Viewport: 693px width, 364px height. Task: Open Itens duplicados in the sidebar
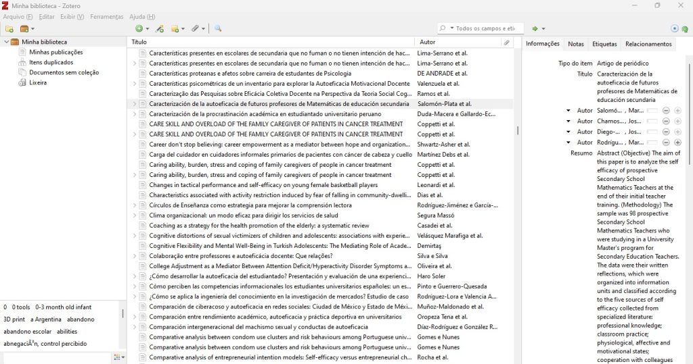pyautogui.click(x=51, y=62)
